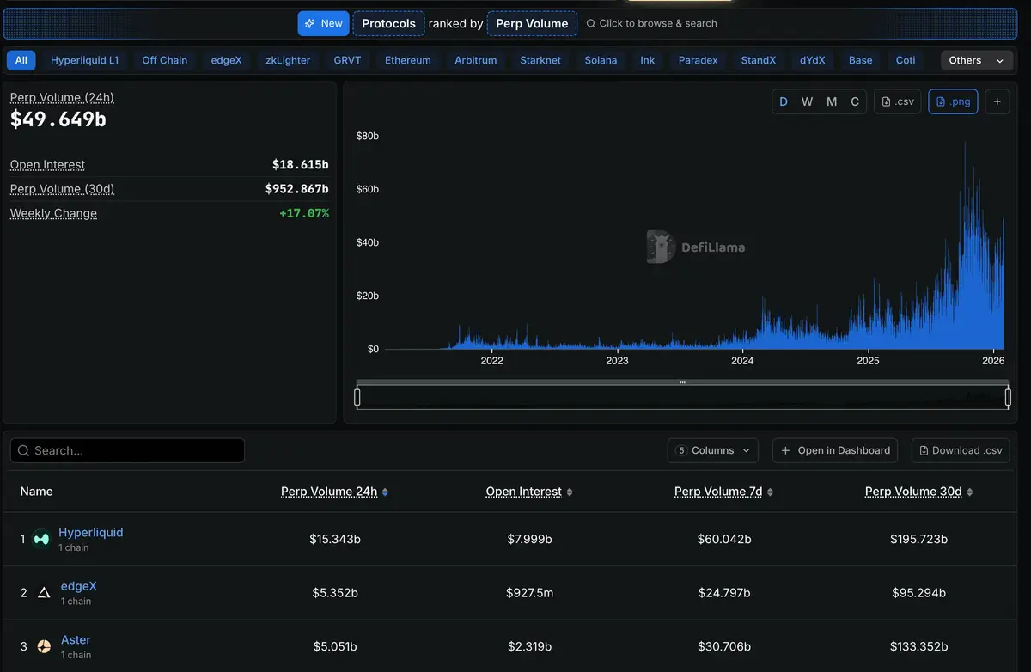Open the Columns dropdown

coord(713,450)
